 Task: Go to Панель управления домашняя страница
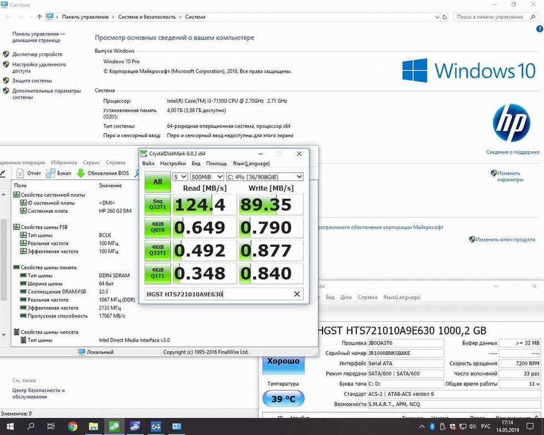(38, 37)
